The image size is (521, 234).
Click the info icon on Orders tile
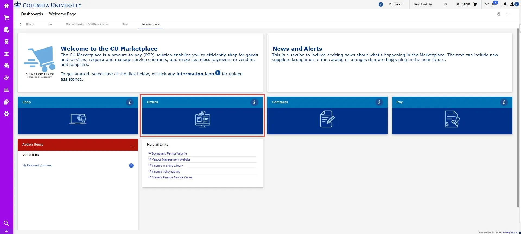point(254,102)
